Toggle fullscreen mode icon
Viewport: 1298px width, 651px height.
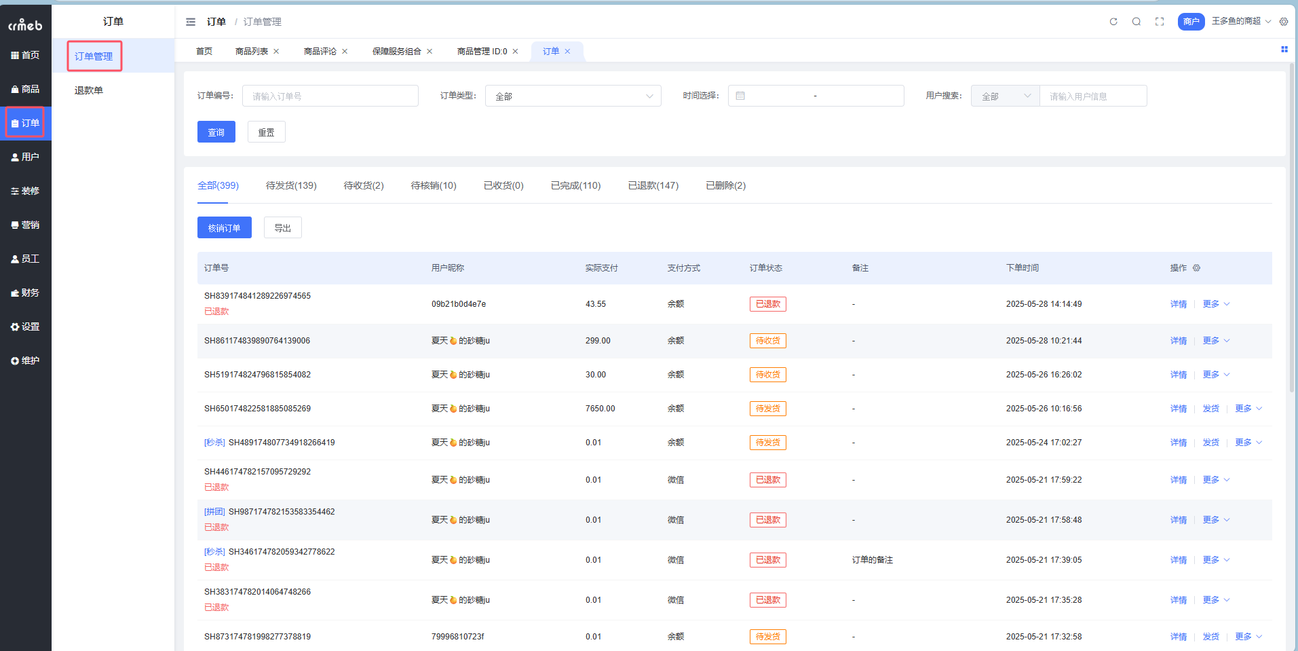[1160, 22]
